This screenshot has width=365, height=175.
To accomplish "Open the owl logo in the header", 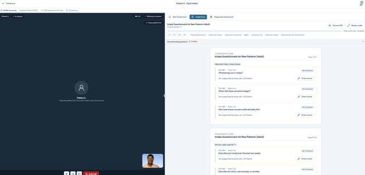I will (x=361, y=4).
